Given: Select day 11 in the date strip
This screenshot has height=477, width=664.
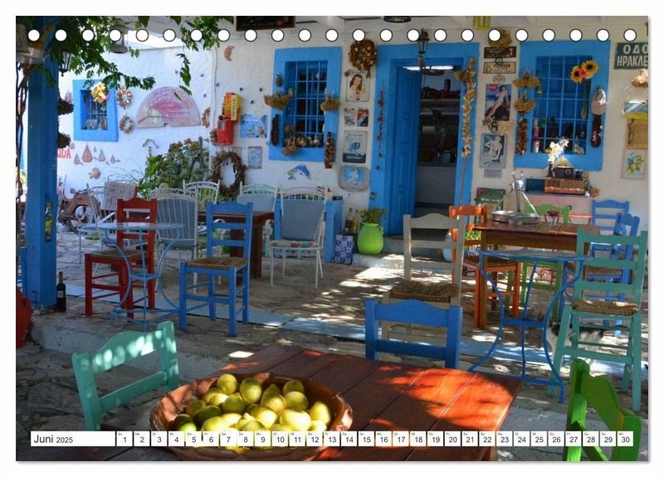Looking at the screenshot, I should (297, 439).
